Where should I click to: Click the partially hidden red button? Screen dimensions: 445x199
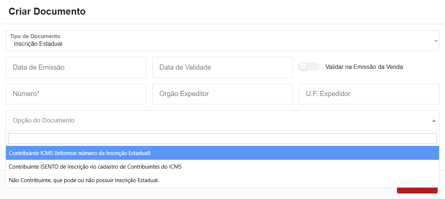click(x=417, y=191)
